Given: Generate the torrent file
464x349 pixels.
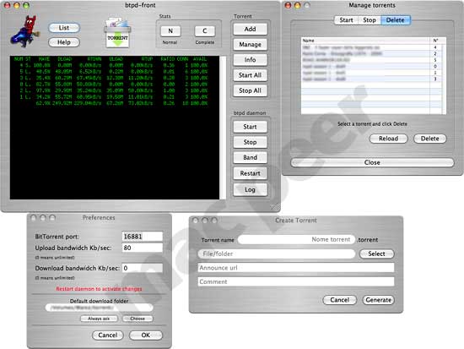Looking at the screenshot, I should click(379, 300).
